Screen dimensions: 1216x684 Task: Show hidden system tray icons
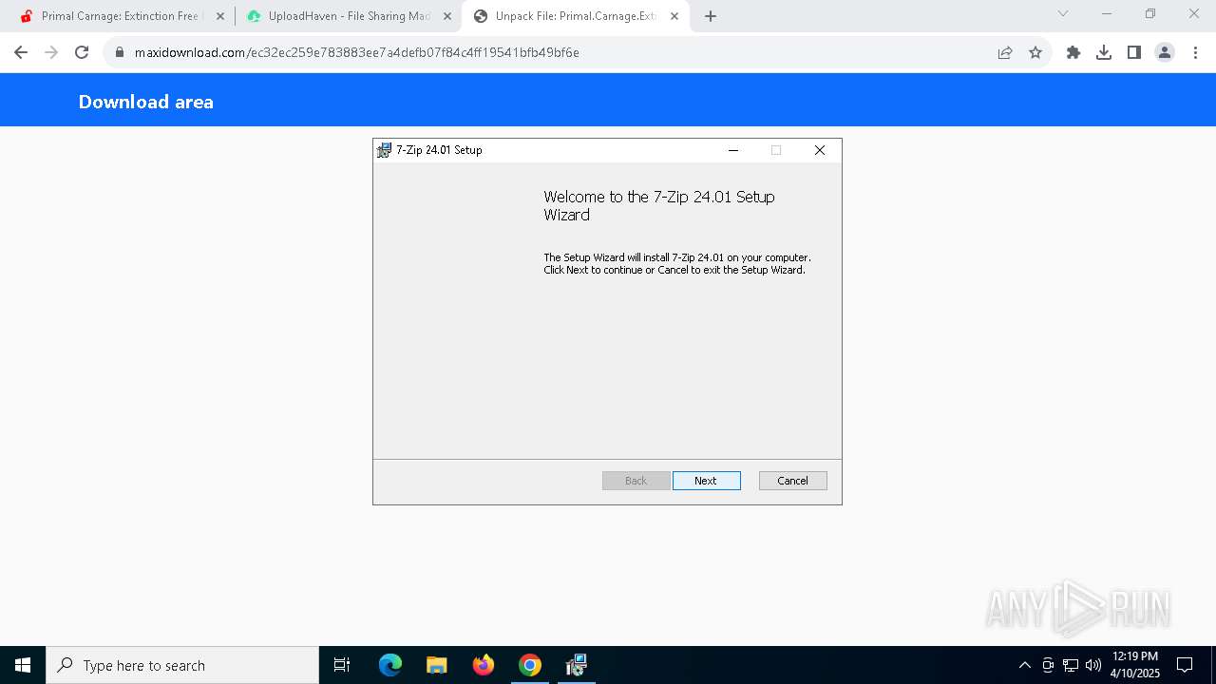tap(1024, 665)
